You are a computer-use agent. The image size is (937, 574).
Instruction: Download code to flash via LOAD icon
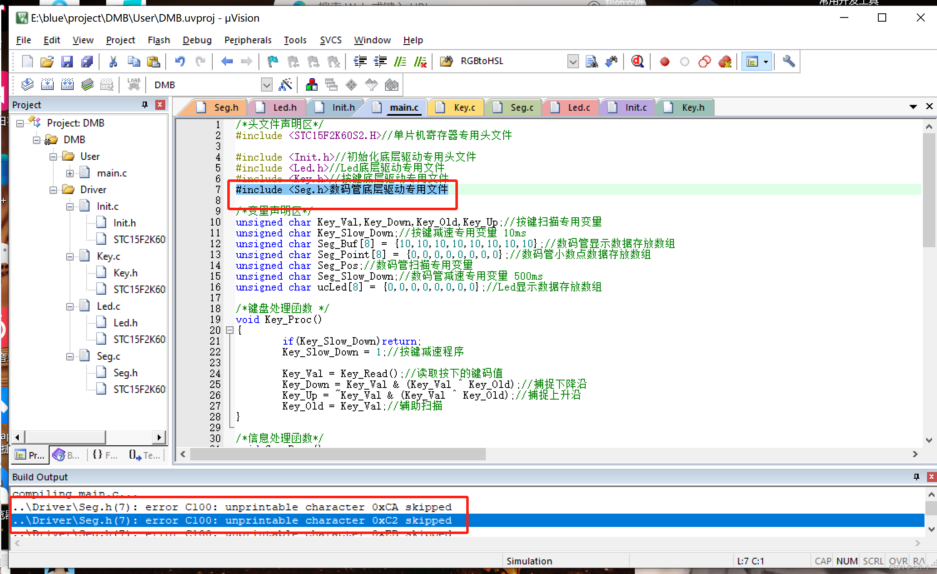pos(133,84)
